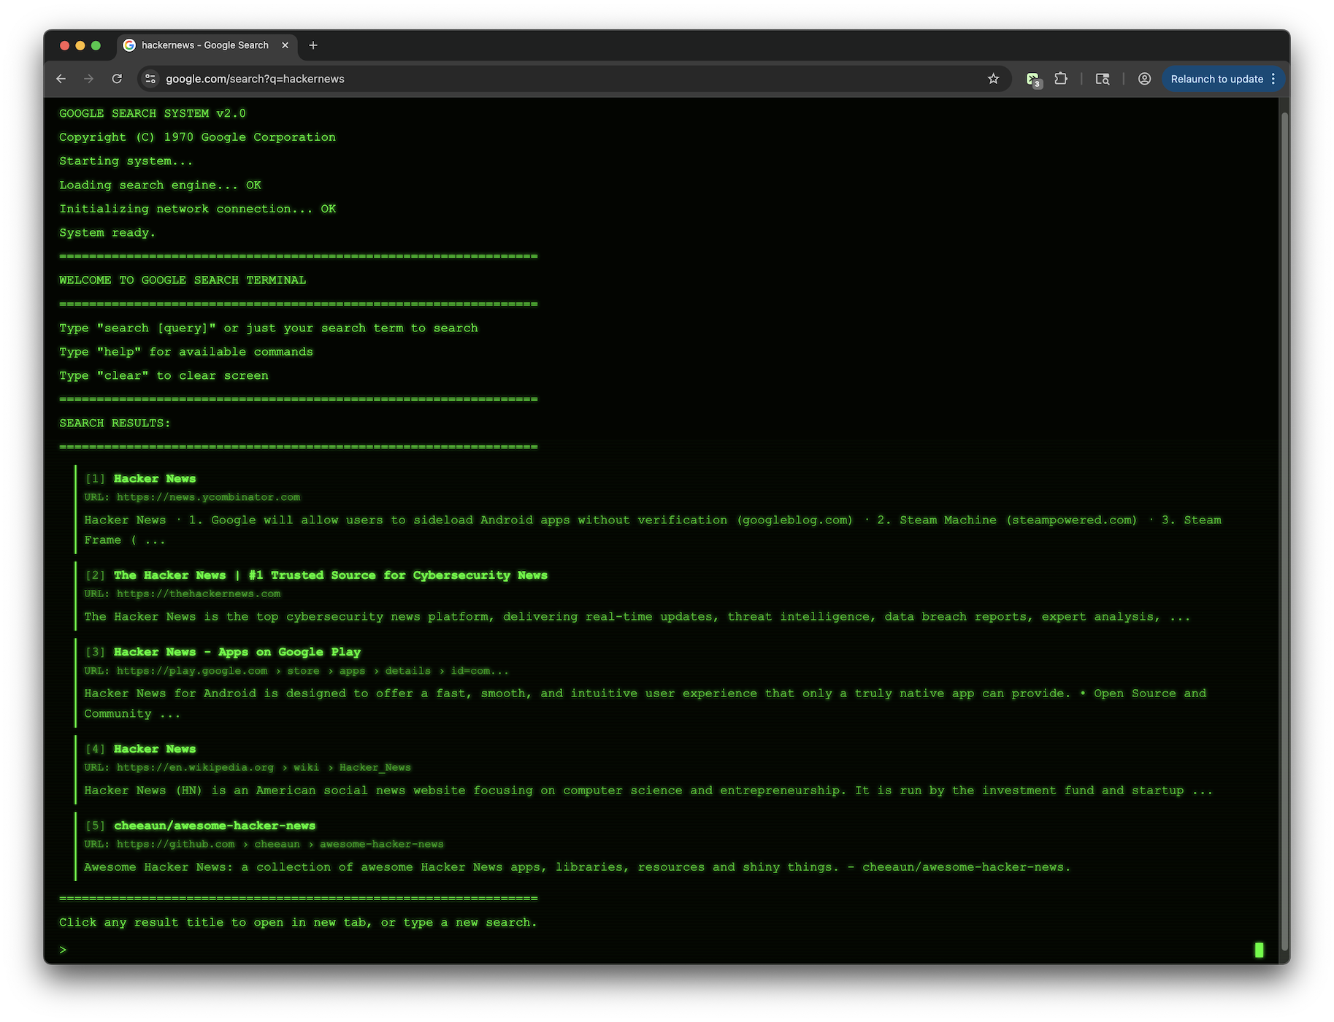Select the hackernews - Google Search tab
This screenshot has height=1022, width=1334.
(204, 45)
